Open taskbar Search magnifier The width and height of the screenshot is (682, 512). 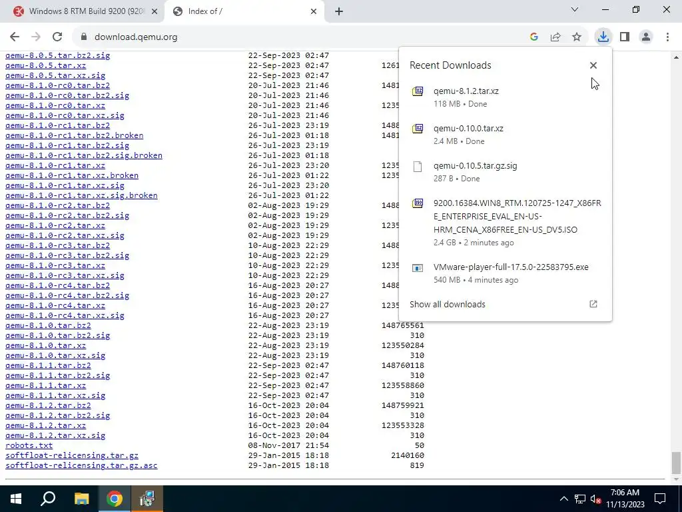tap(48, 499)
